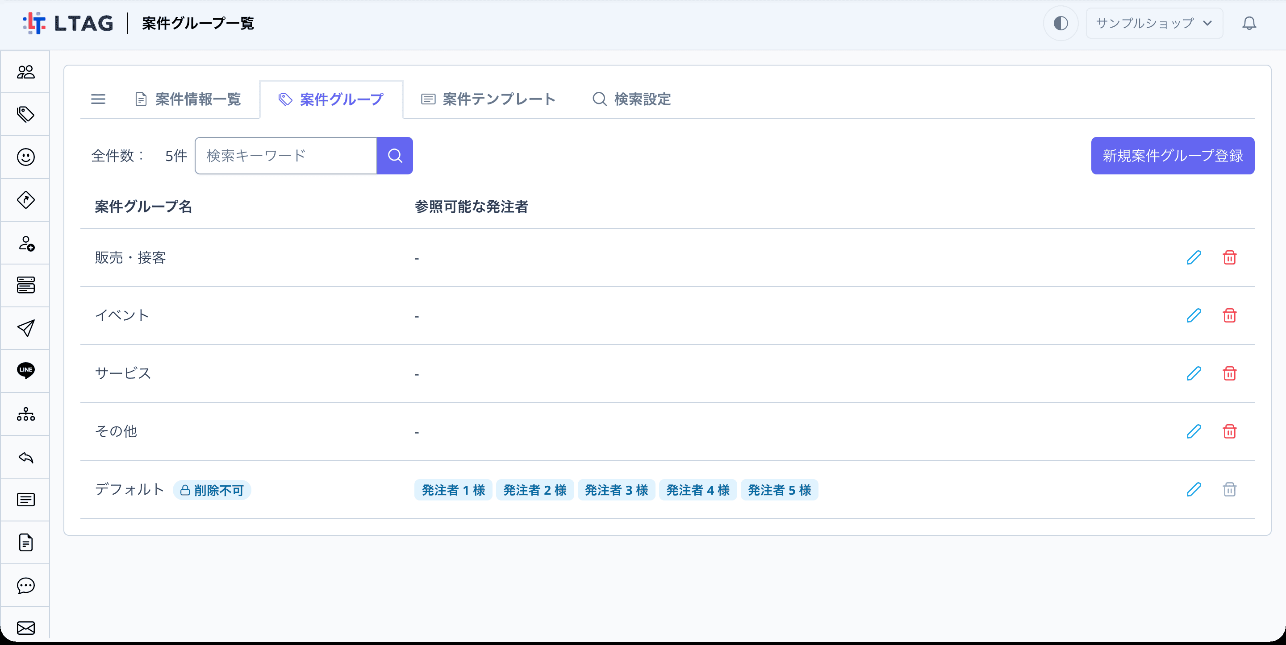Open the document sidebar icon

point(25,543)
